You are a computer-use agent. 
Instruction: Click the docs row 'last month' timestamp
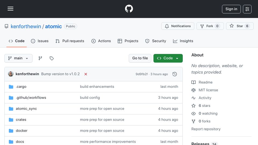point(169,142)
